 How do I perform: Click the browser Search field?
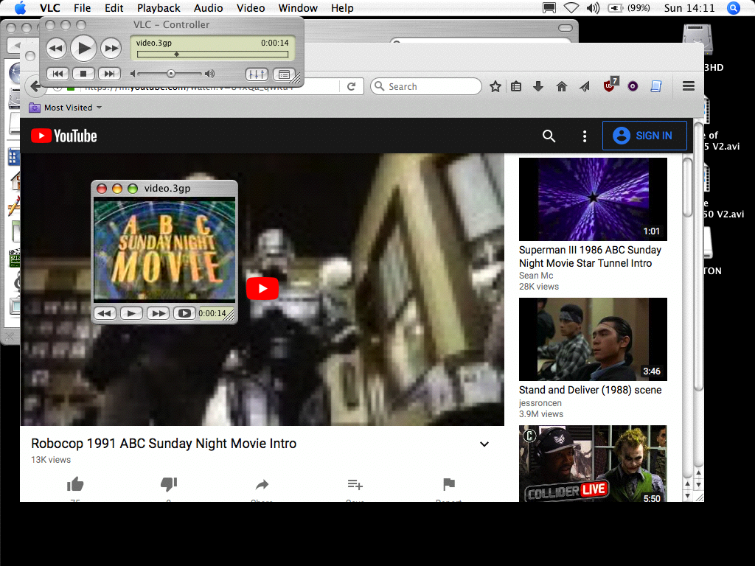click(x=426, y=87)
